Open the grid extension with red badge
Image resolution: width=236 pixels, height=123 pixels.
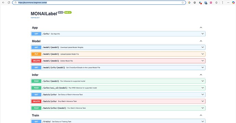pyautogui.click(x=200, y=2)
